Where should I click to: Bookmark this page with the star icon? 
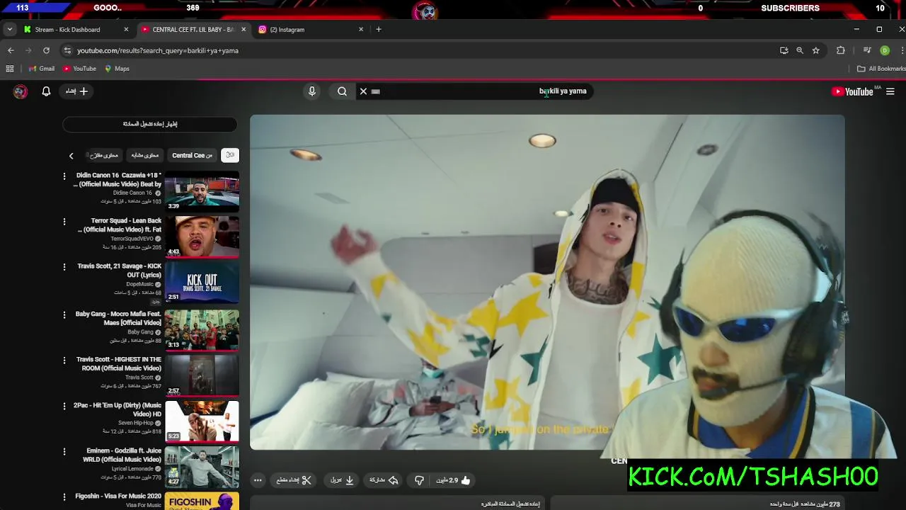(815, 50)
